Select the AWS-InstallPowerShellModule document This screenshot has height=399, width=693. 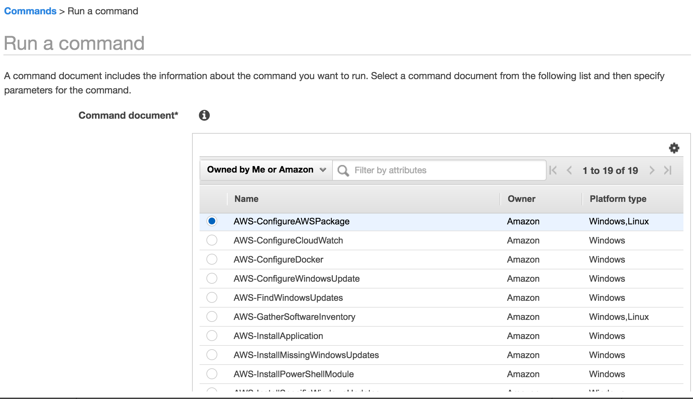pyautogui.click(x=212, y=374)
